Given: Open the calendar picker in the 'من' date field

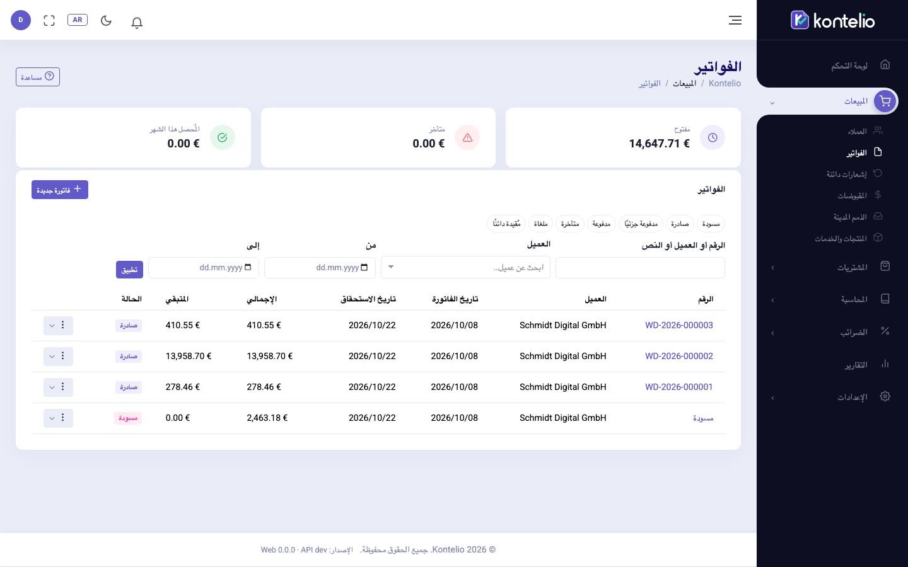Looking at the screenshot, I should click(x=364, y=267).
